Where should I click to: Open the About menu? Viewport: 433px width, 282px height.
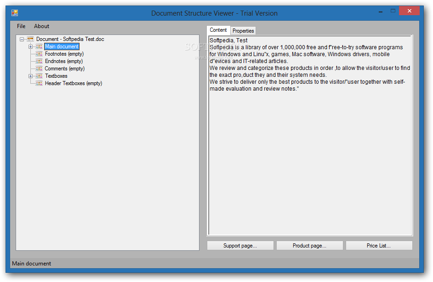point(42,26)
